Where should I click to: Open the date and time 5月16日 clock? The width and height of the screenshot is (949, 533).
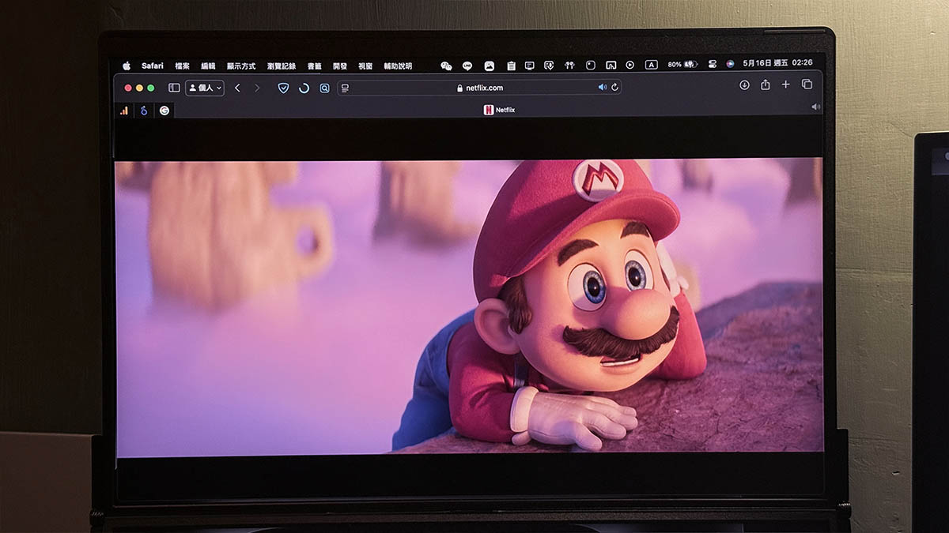point(779,62)
